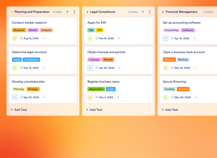The width and height of the screenshot is (217, 158).
Task: Select the Research tag on market research card
Action: pos(19,30)
